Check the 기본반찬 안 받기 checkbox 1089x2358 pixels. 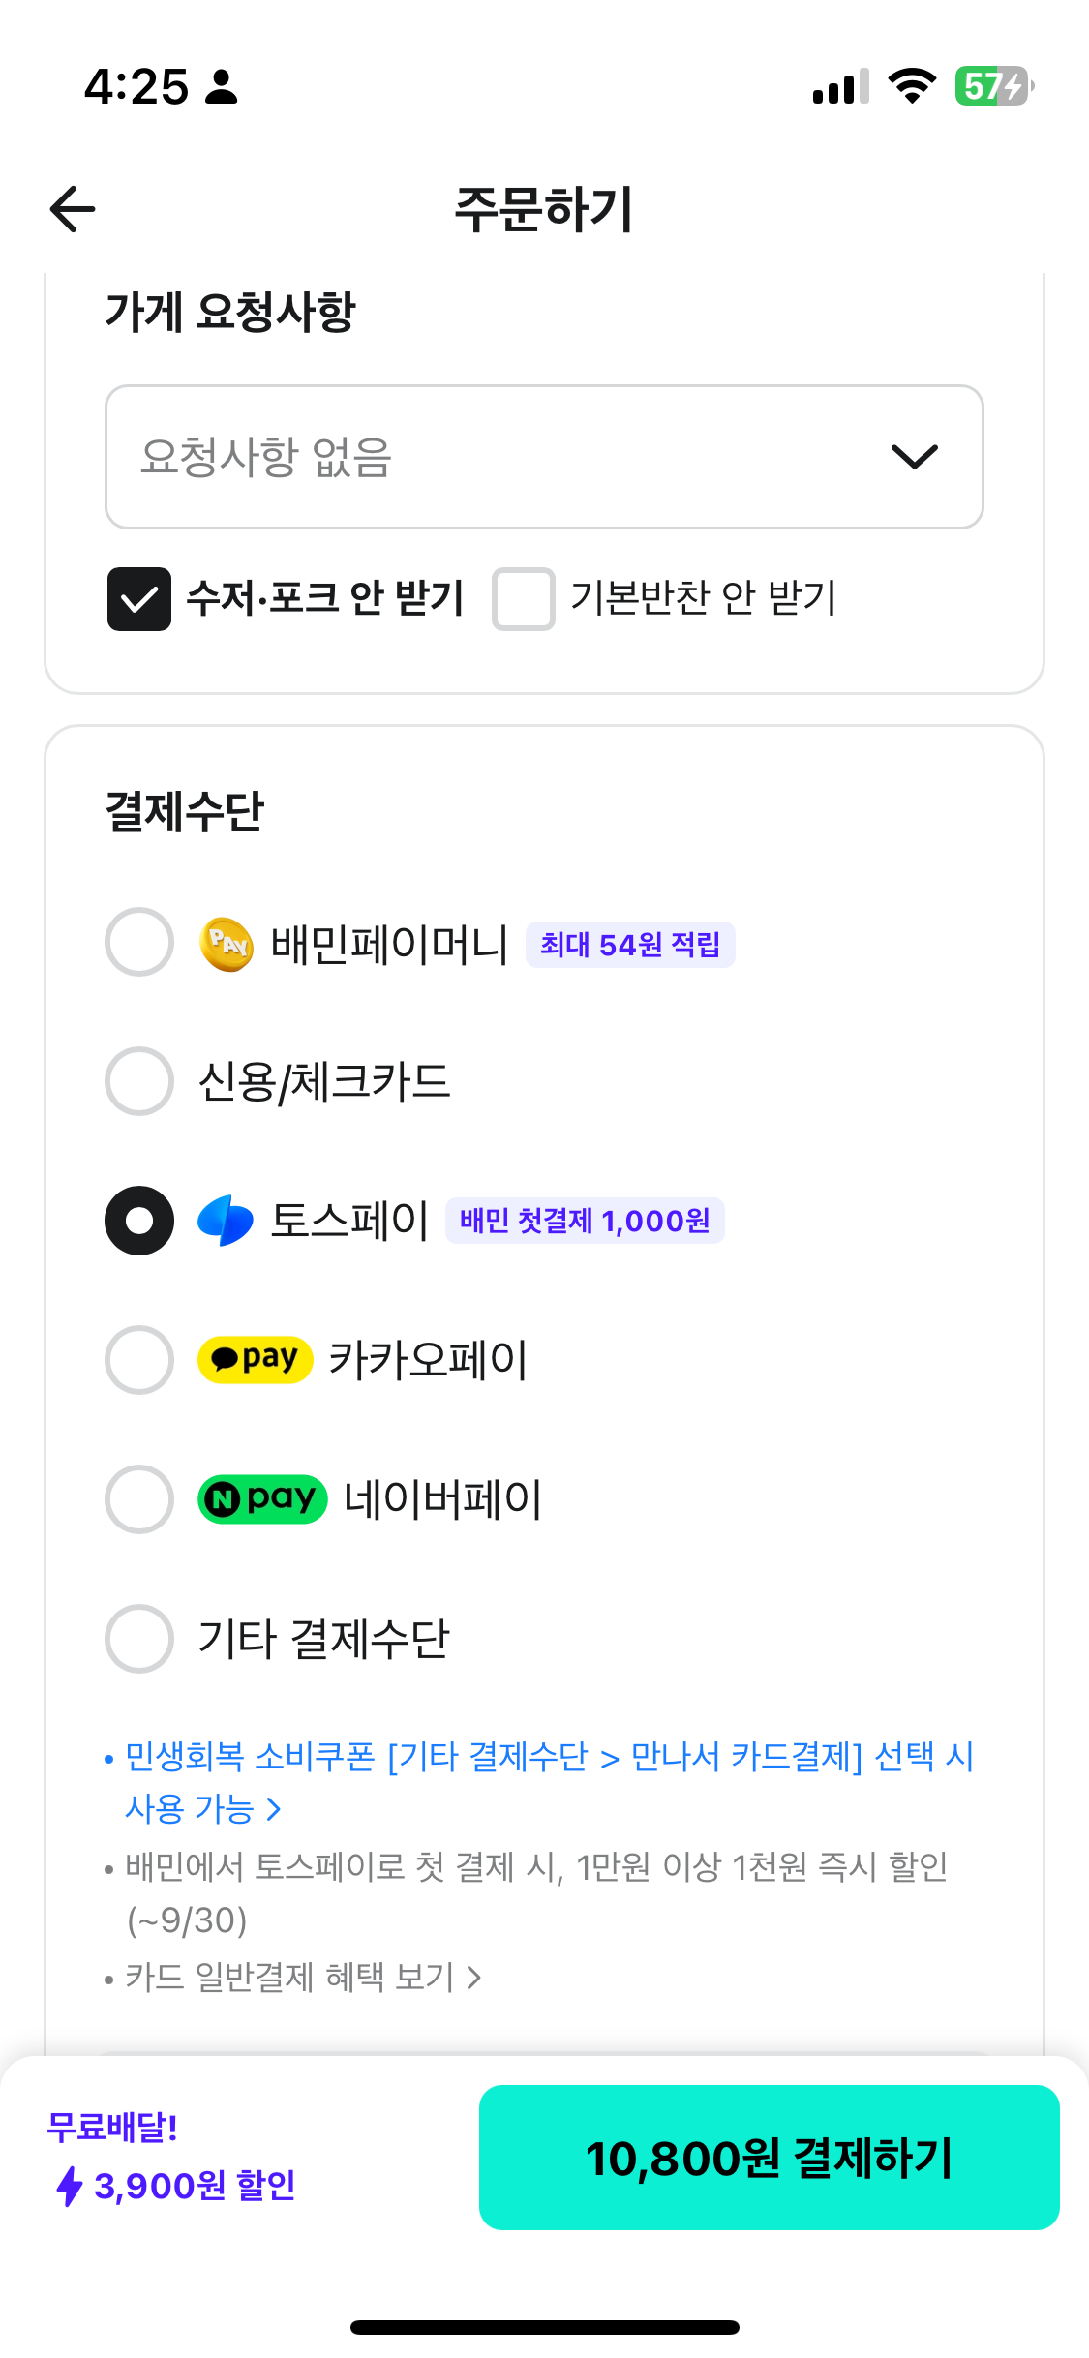(x=523, y=599)
